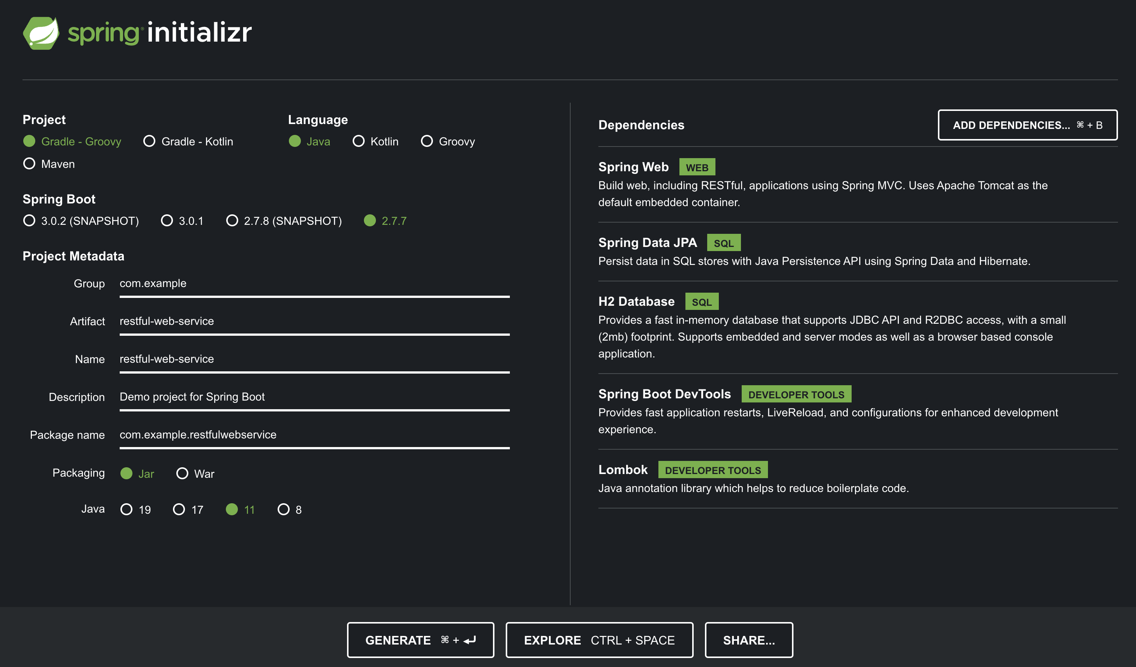Select Spring Boot version 3.0.1
Image resolution: width=1136 pixels, height=667 pixels.
(167, 221)
